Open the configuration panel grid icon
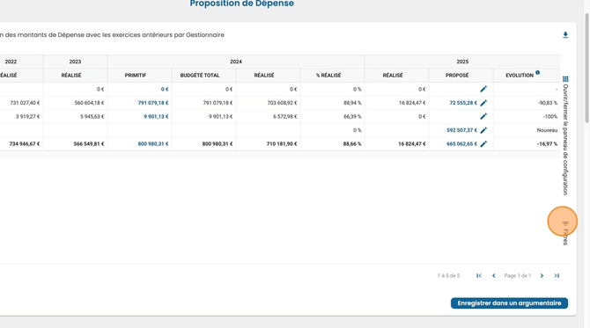The width and height of the screenshot is (590, 328). [565, 79]
